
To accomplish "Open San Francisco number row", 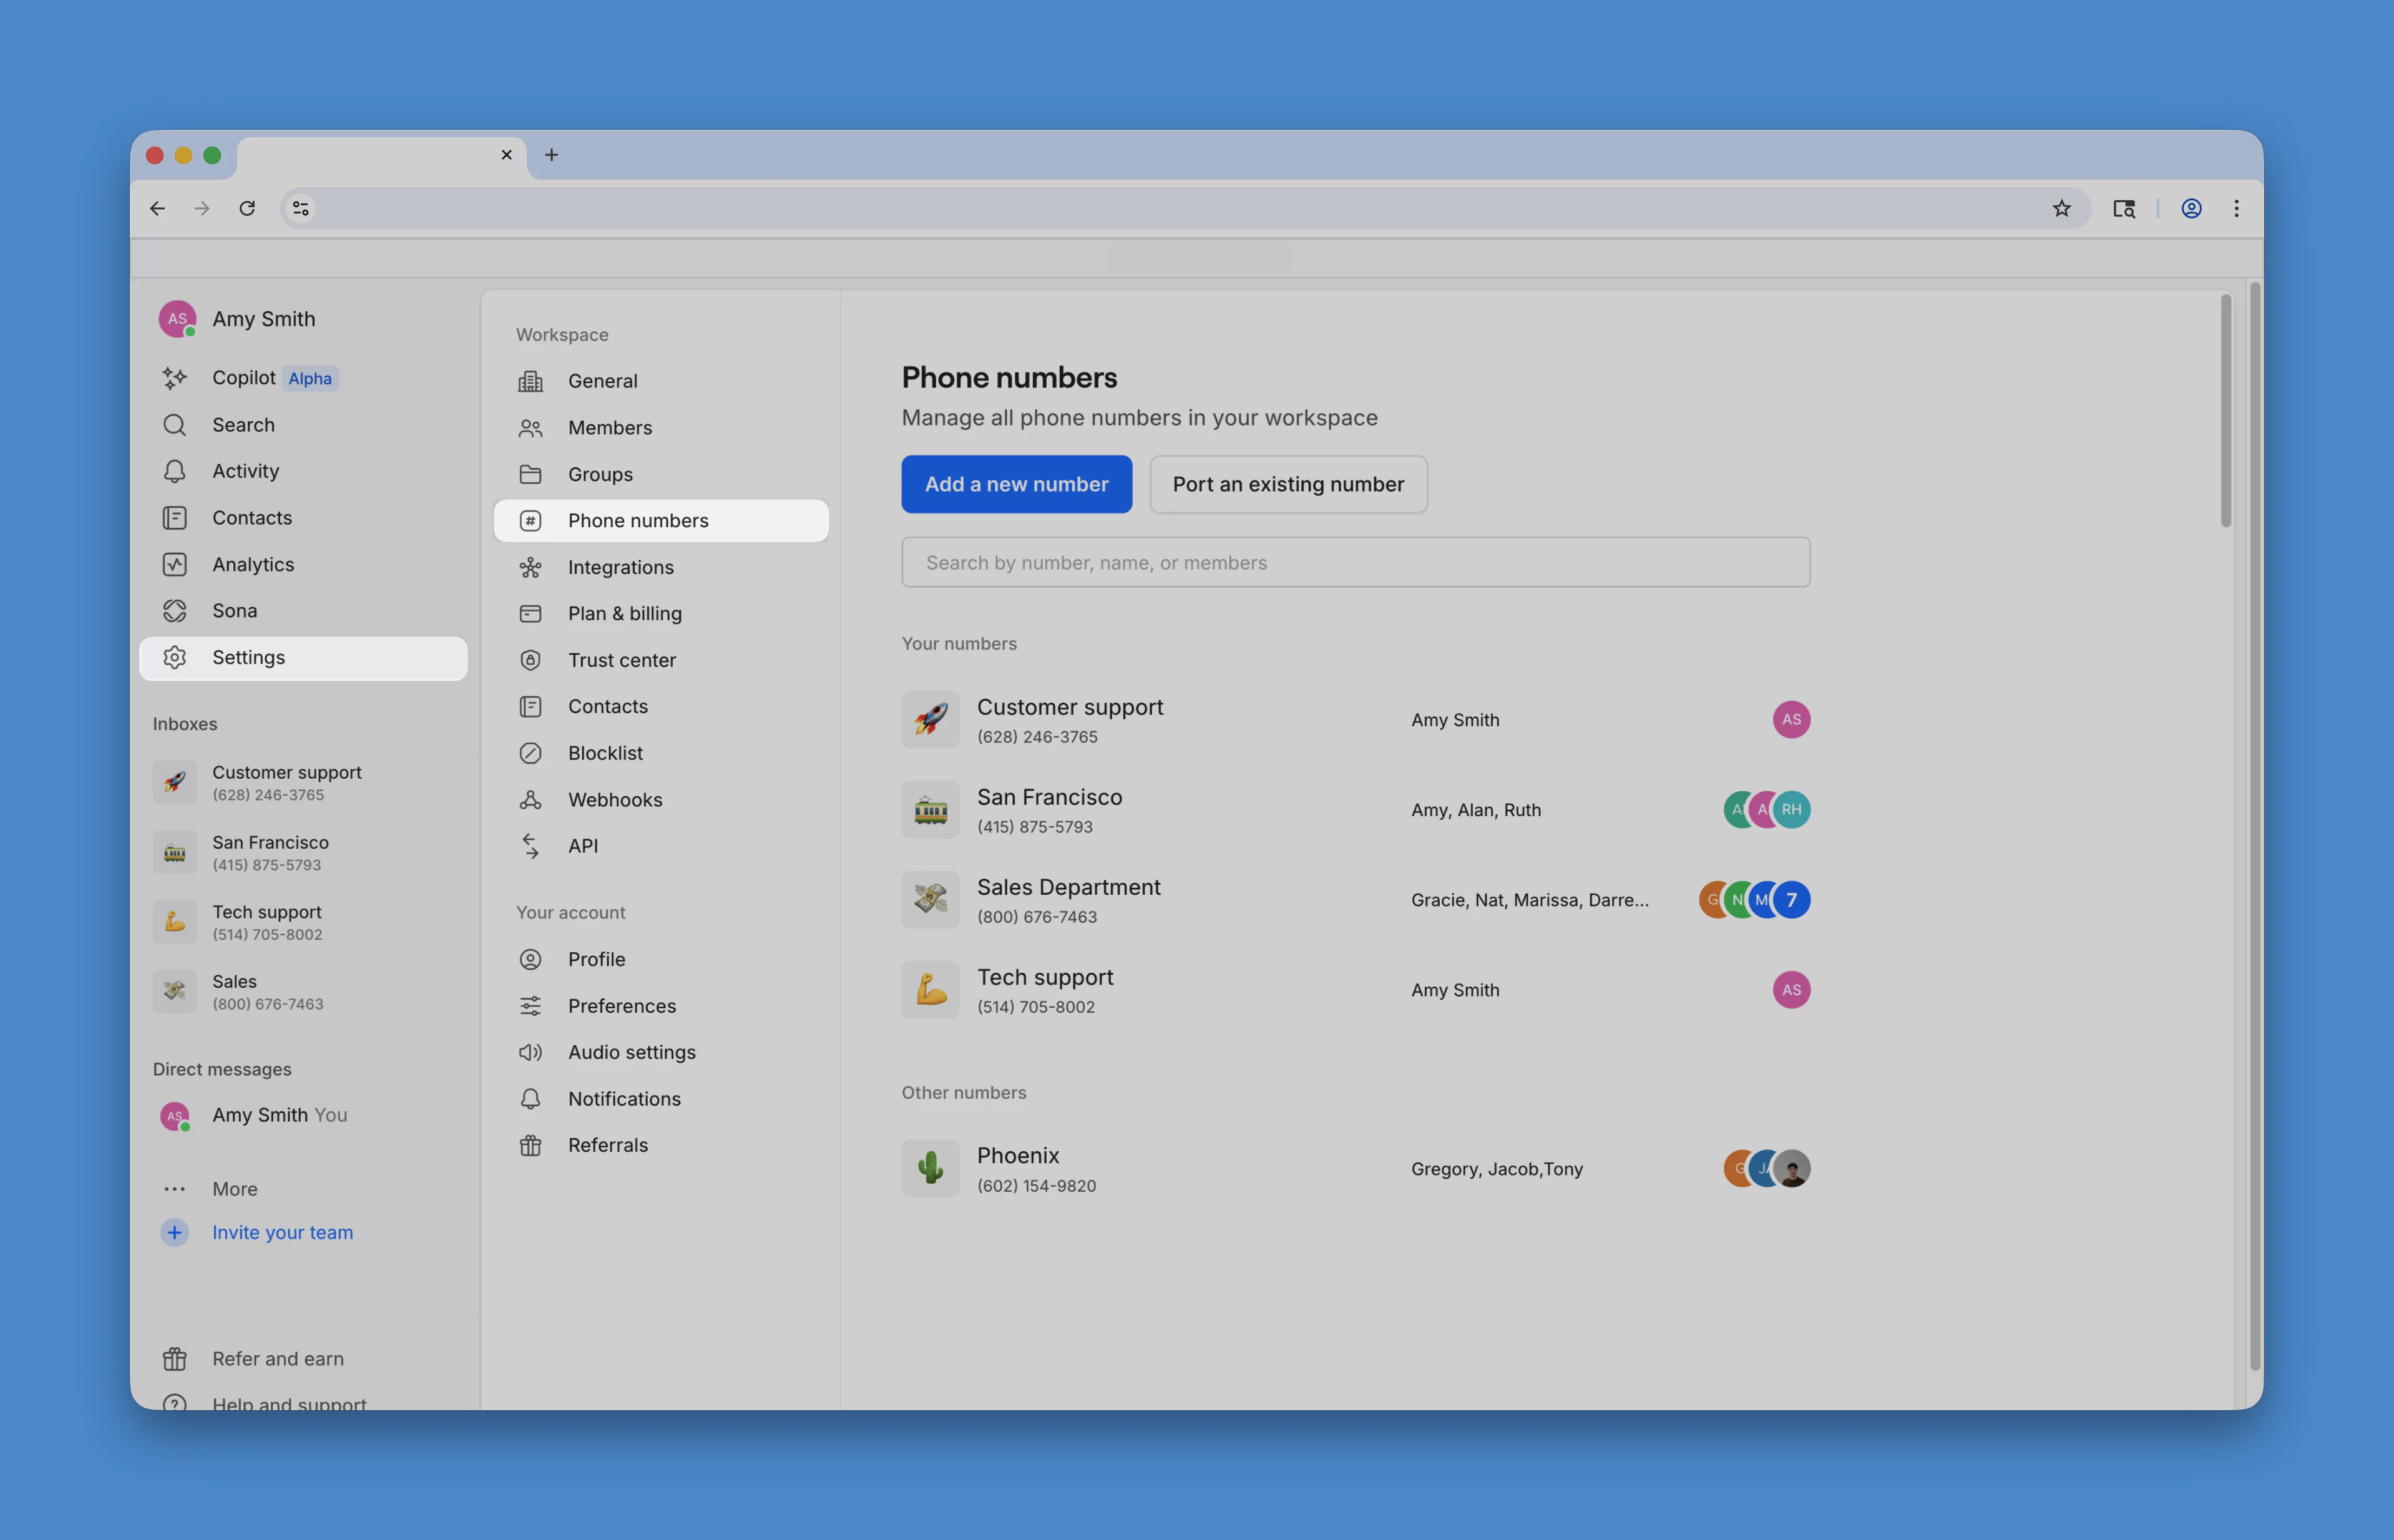I will coord(1355,810).
